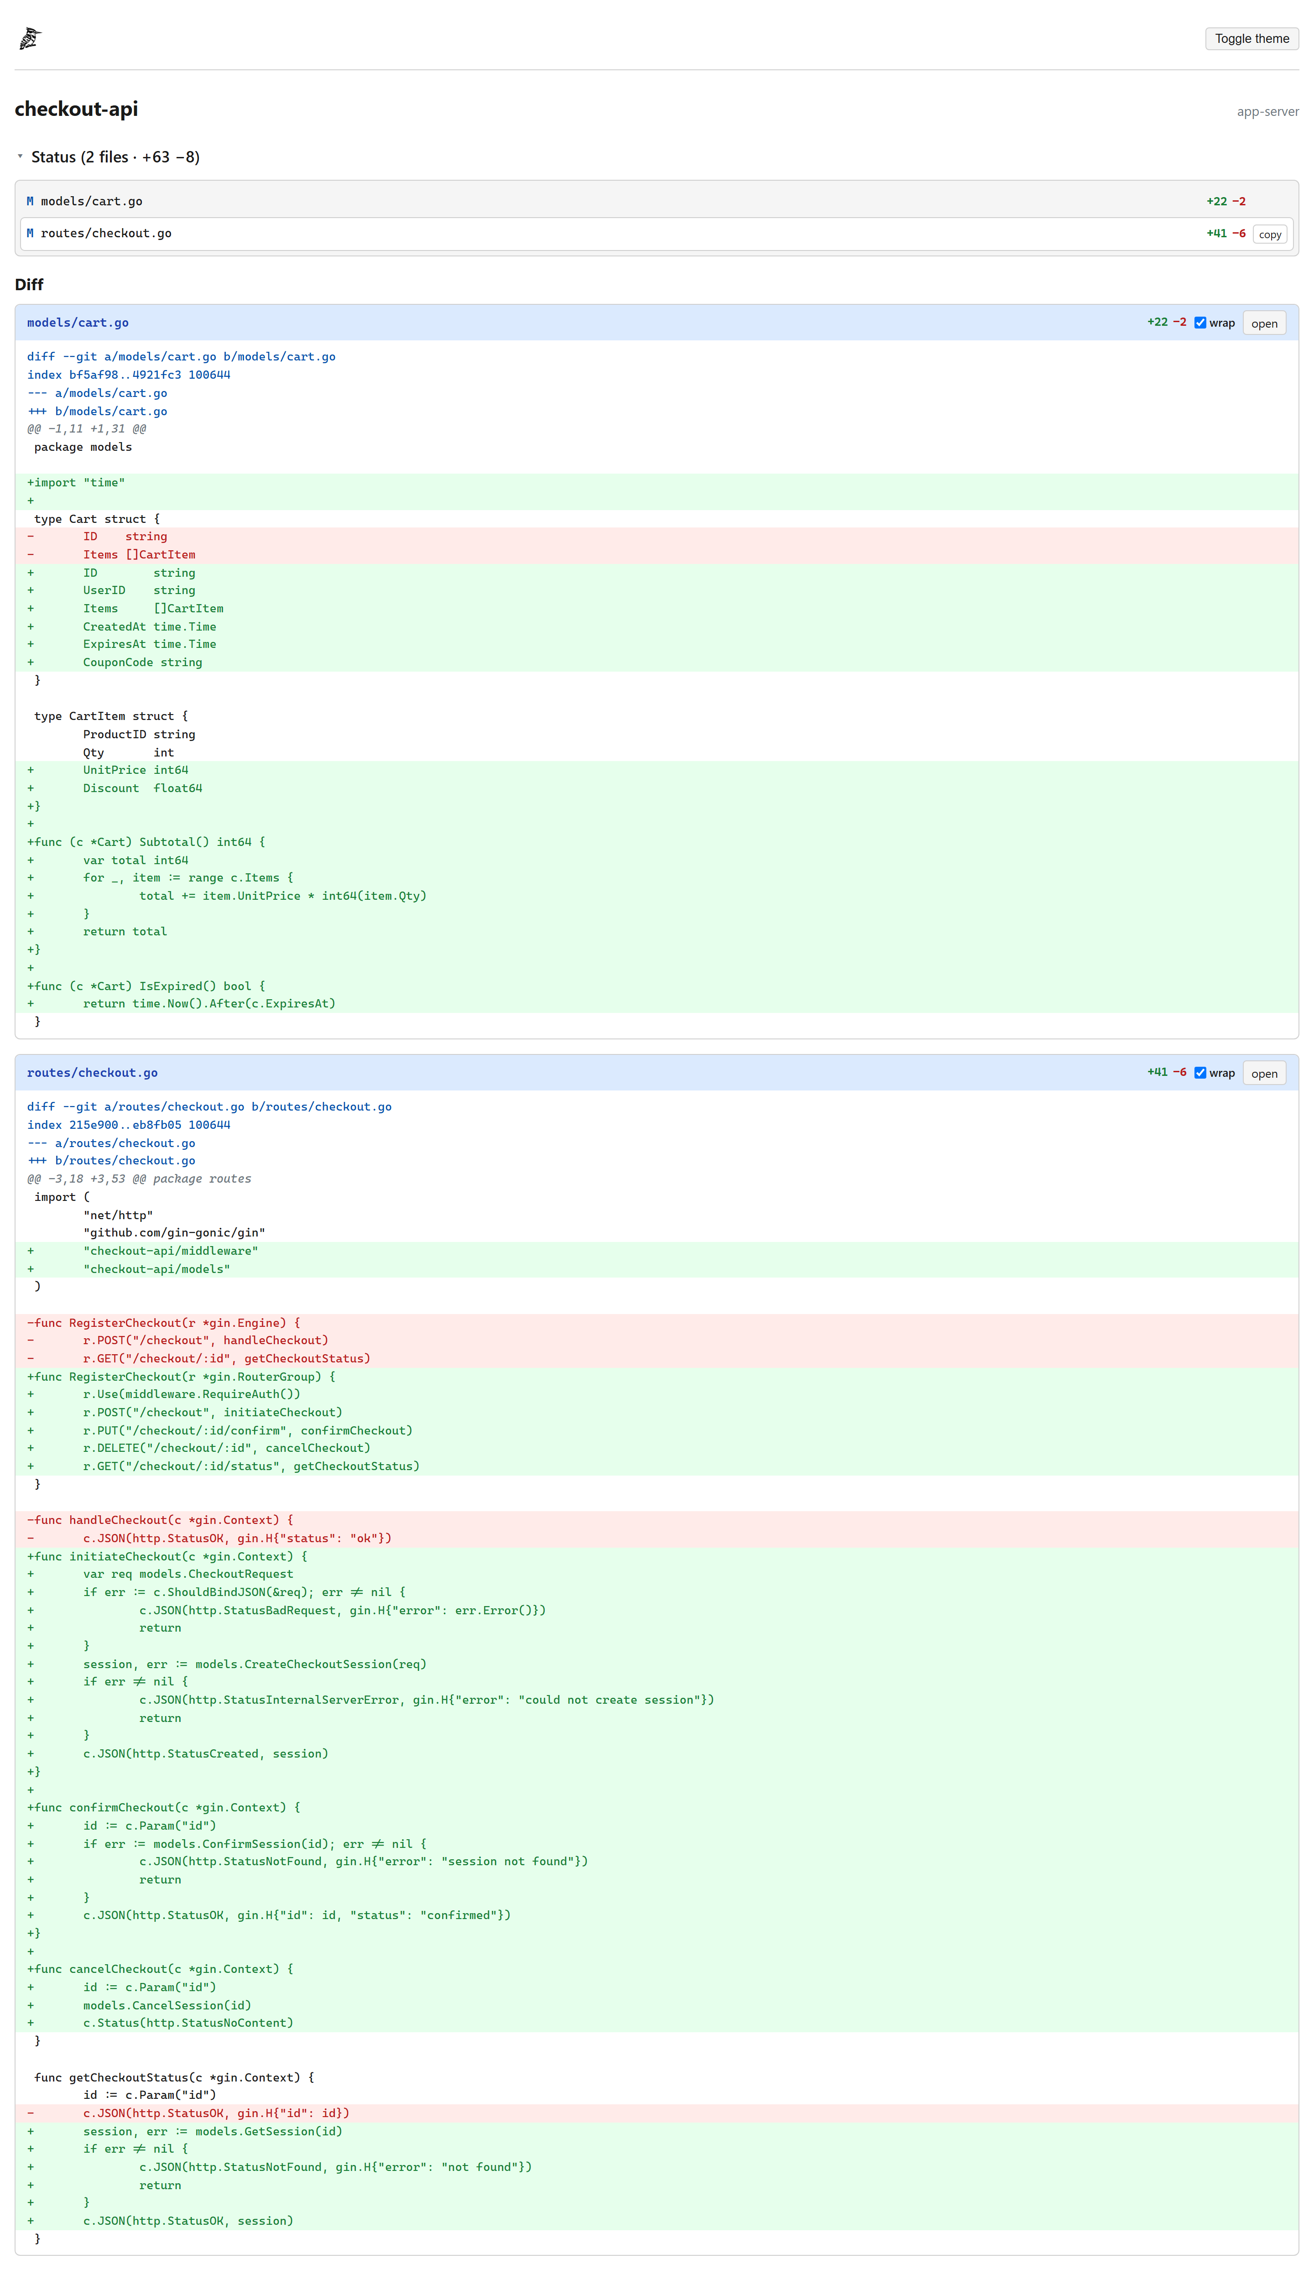
Task: Click line 'index 215e900..eb8fb05 100644'
Action: click(x=128, y=1124)
